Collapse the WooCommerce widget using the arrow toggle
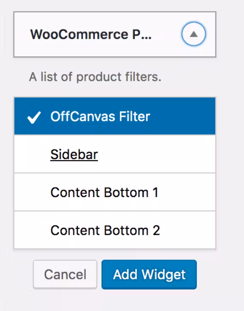Image resolution: width=244 pixels, height=311 pixels. point(193,34)
